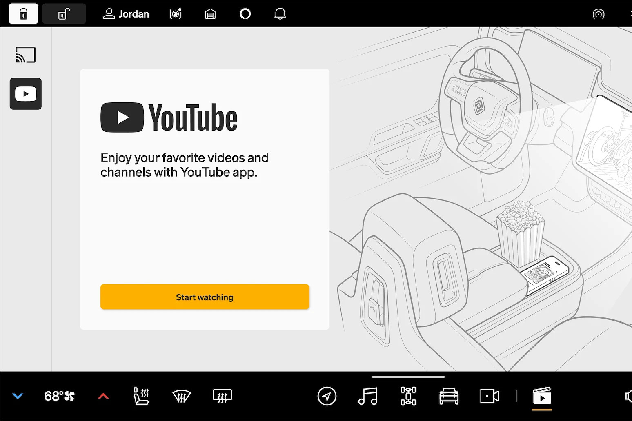Open the music app
Screen dimensions: 632x421
367,396
